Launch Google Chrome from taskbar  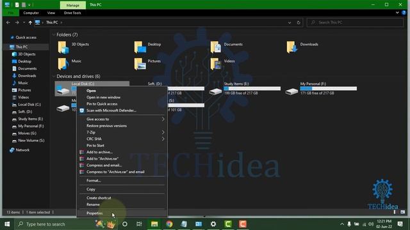(x=169, y=224)
